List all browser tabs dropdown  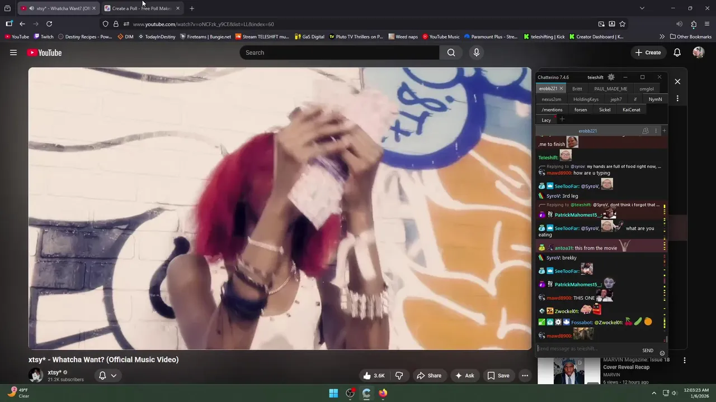click(642, 8)
